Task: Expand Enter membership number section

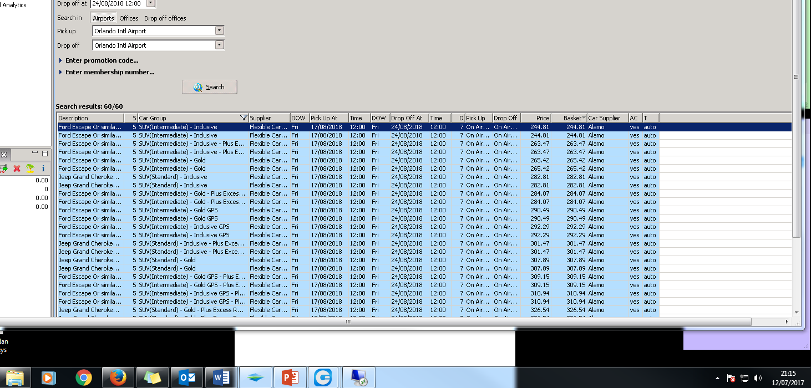Action: point(107,72)
